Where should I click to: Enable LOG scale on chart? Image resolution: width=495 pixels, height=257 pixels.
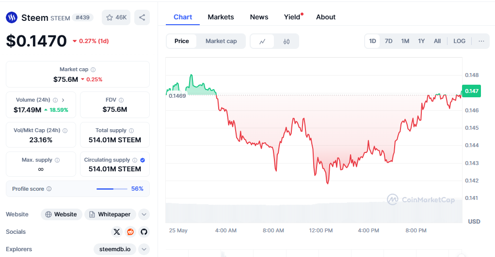point(459,41)
